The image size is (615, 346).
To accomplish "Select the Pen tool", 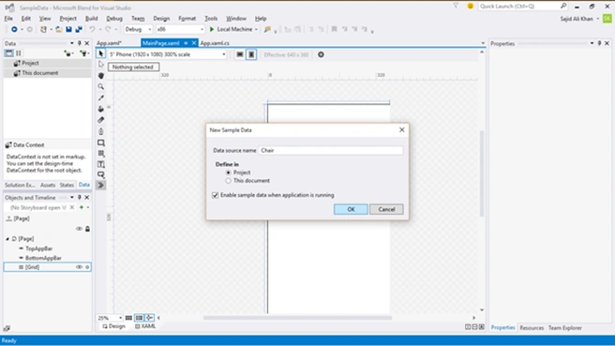I will pyautogui.click(x=101, y=131).
